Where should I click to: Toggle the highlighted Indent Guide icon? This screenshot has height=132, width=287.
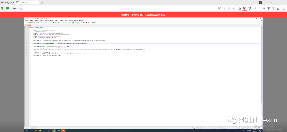click(x=73, y=22)
